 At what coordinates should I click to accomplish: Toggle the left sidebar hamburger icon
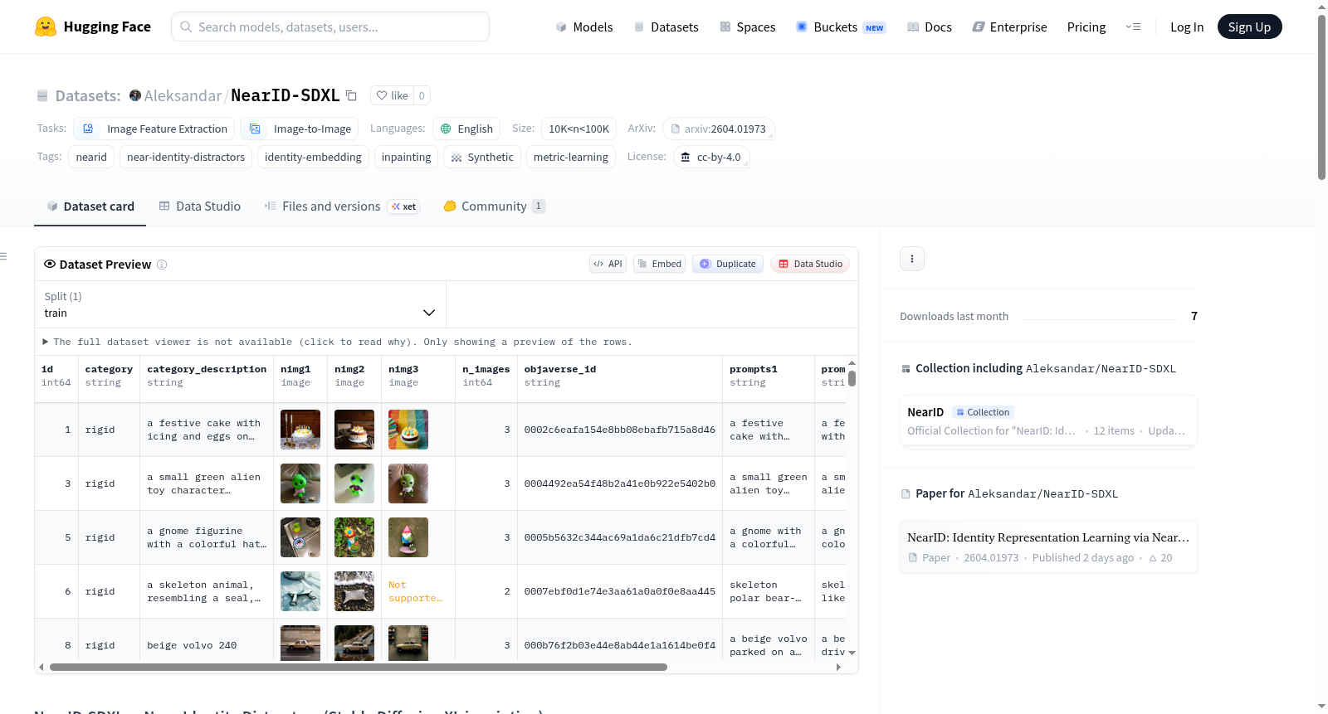click(3, 256)
